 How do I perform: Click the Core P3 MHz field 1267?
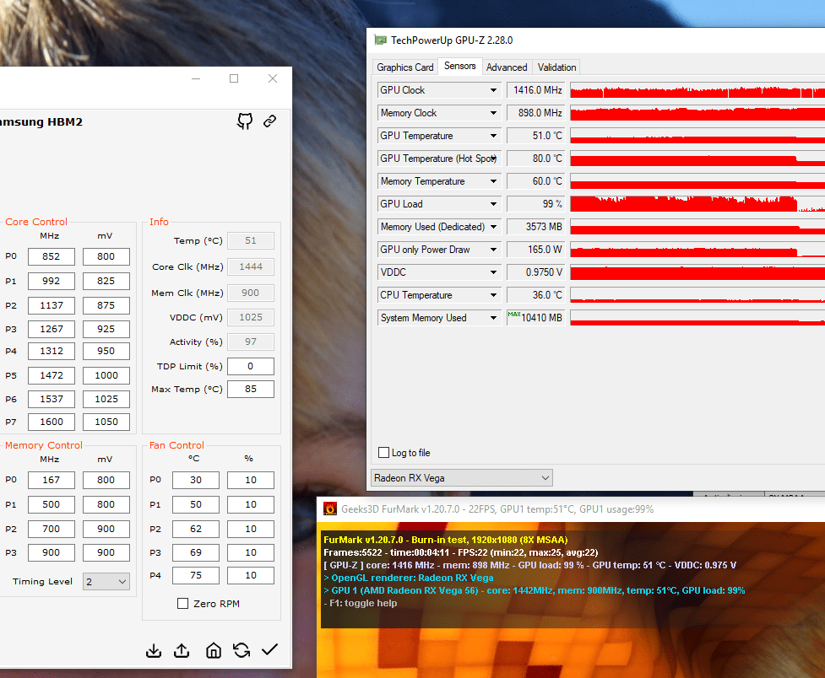coord(51,329)
